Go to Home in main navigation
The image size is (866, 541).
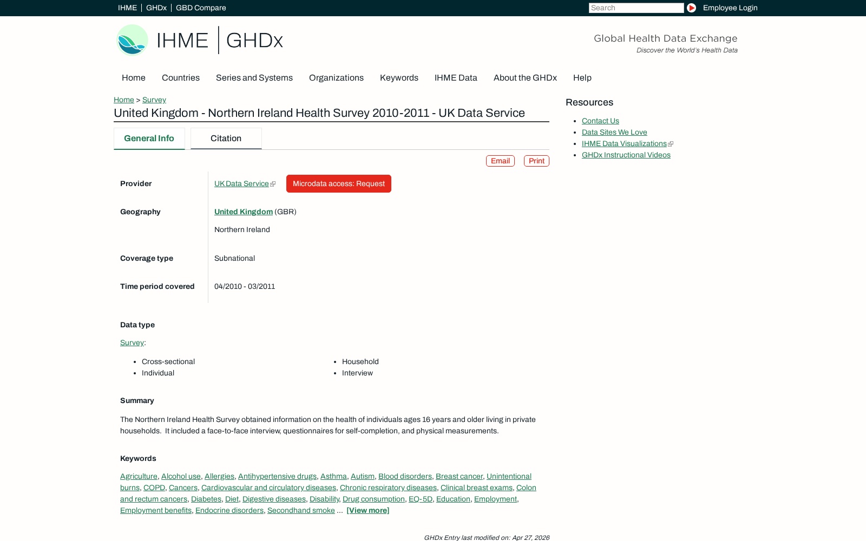134,78
